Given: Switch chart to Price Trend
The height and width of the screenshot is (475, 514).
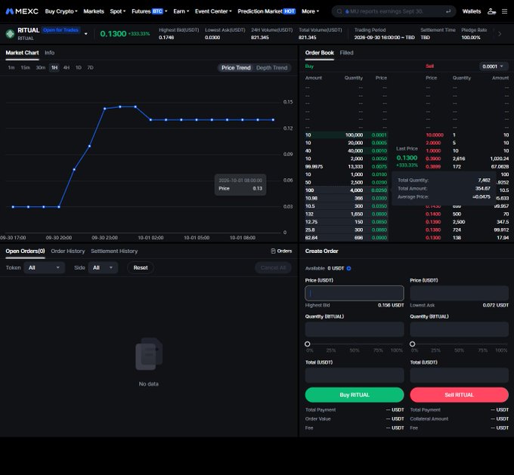Looking at the screenshot, I should coord(236,68).
